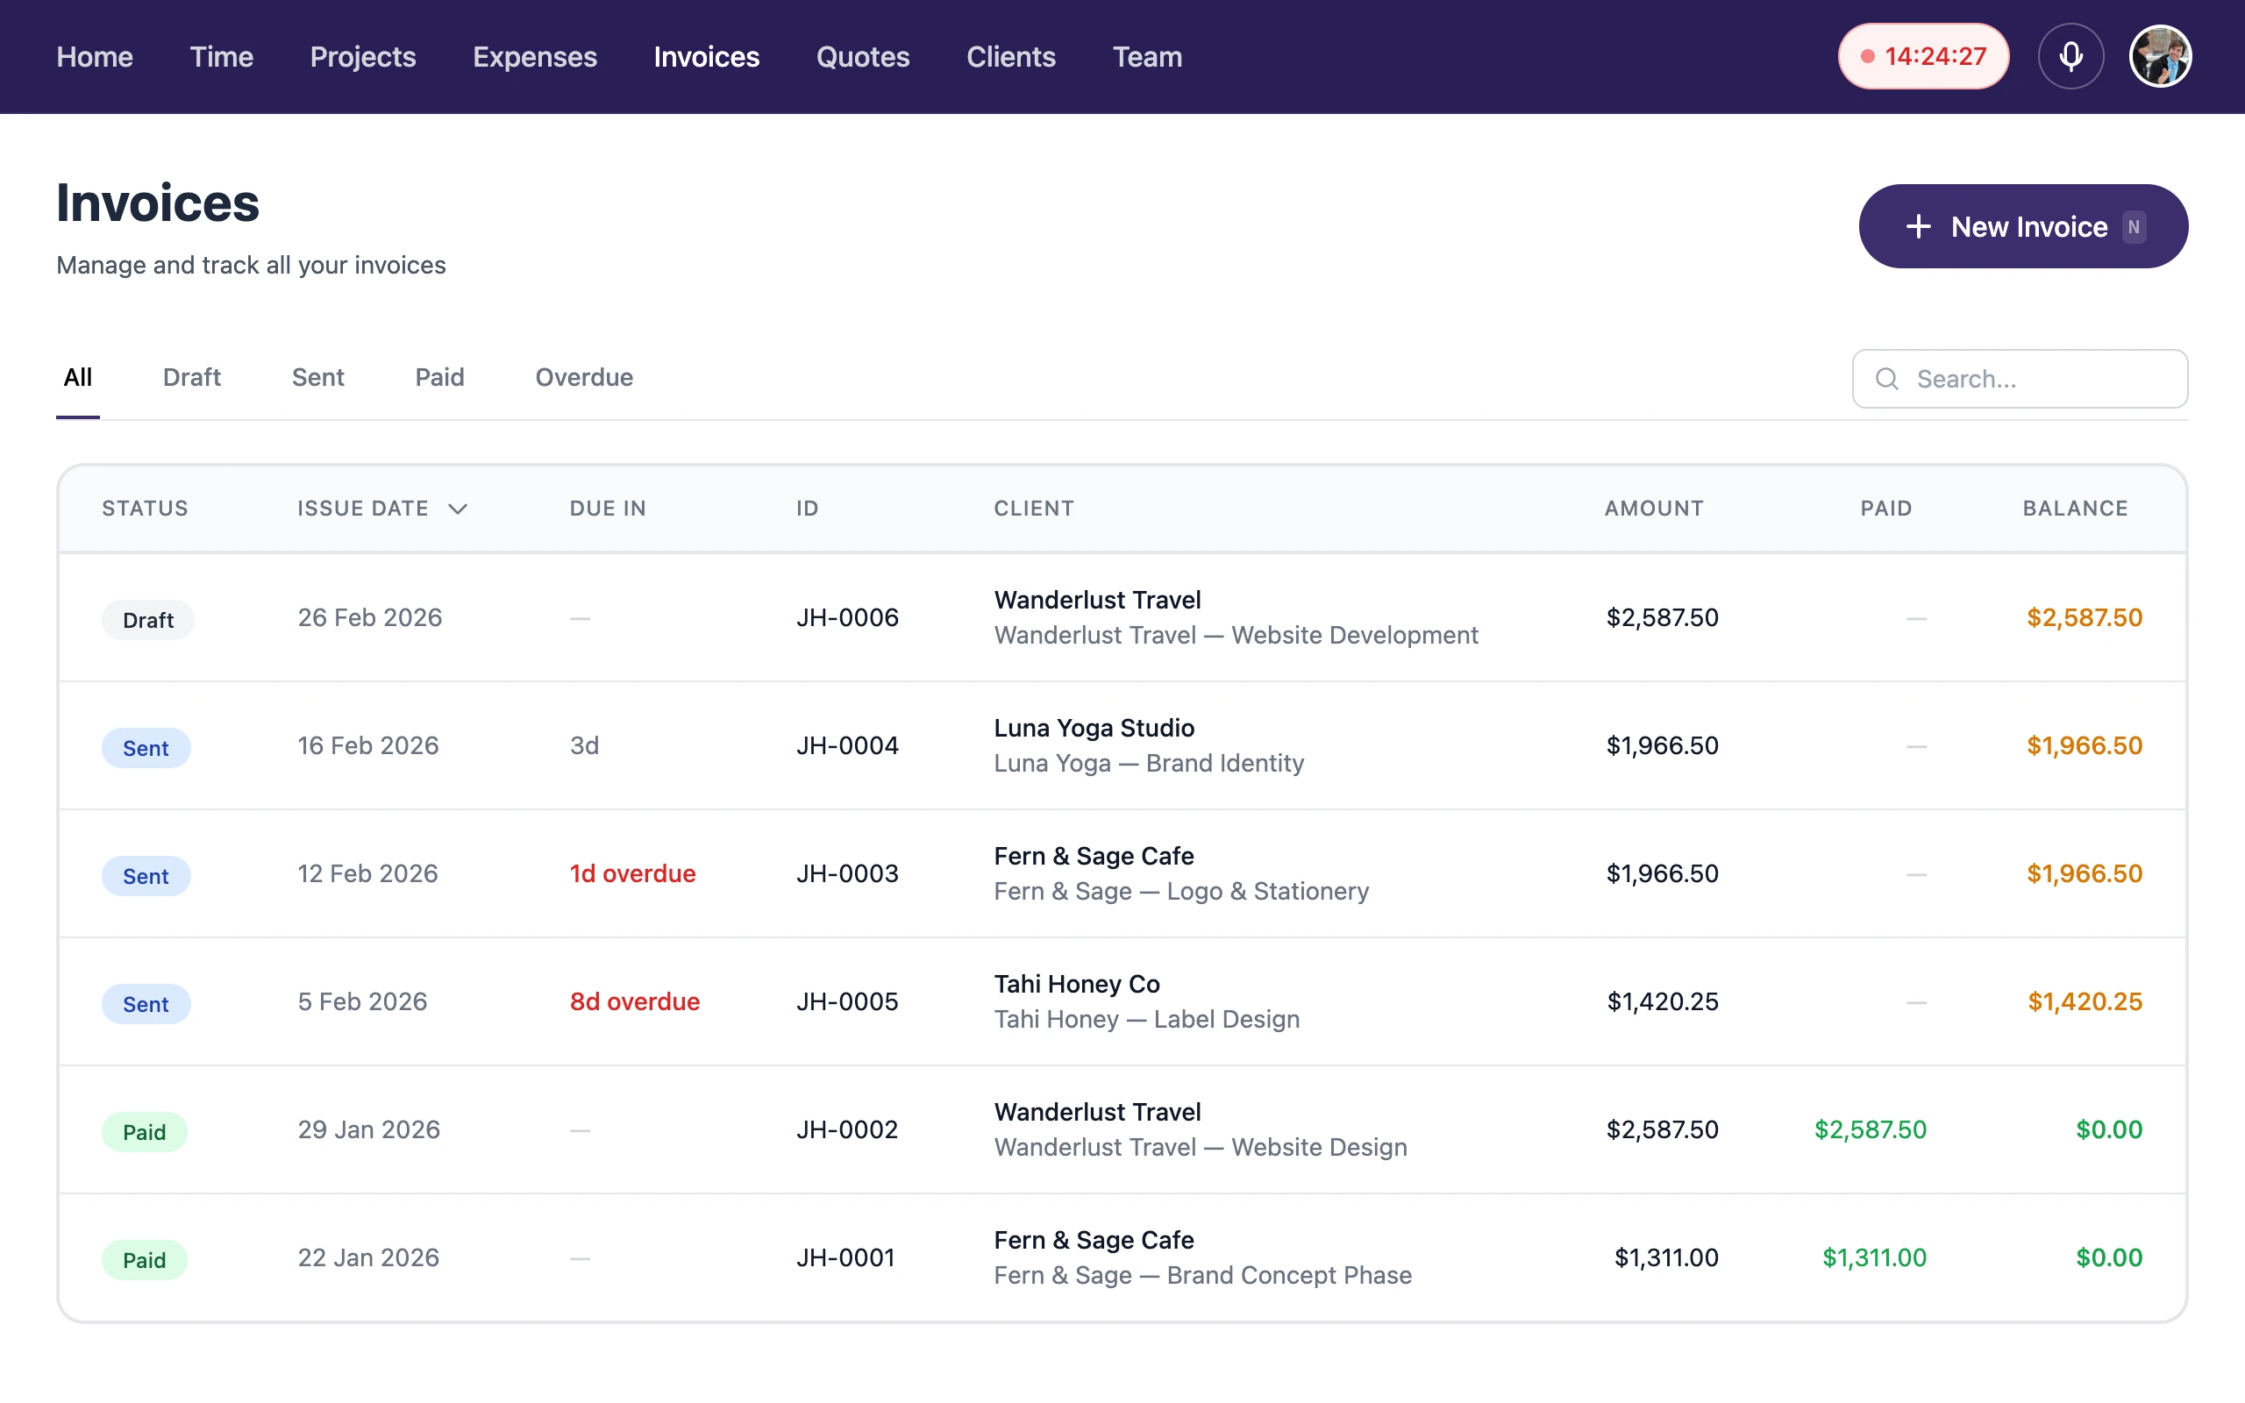Click the search magnifier icon
2245x1403 pixels.
(x=1887, y=379)
